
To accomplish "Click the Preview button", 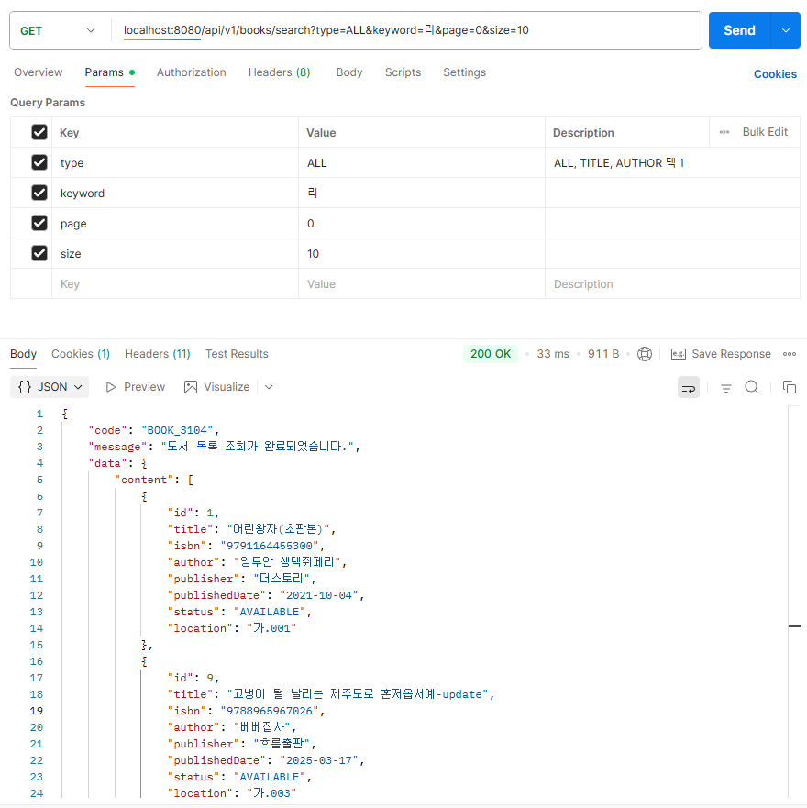I will 136,387.
